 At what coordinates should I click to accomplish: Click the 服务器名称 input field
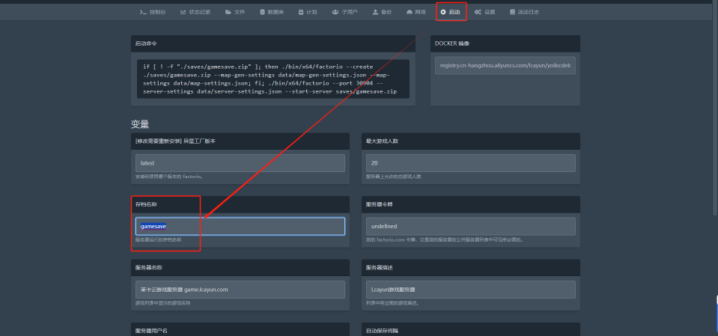pos(240,289)
